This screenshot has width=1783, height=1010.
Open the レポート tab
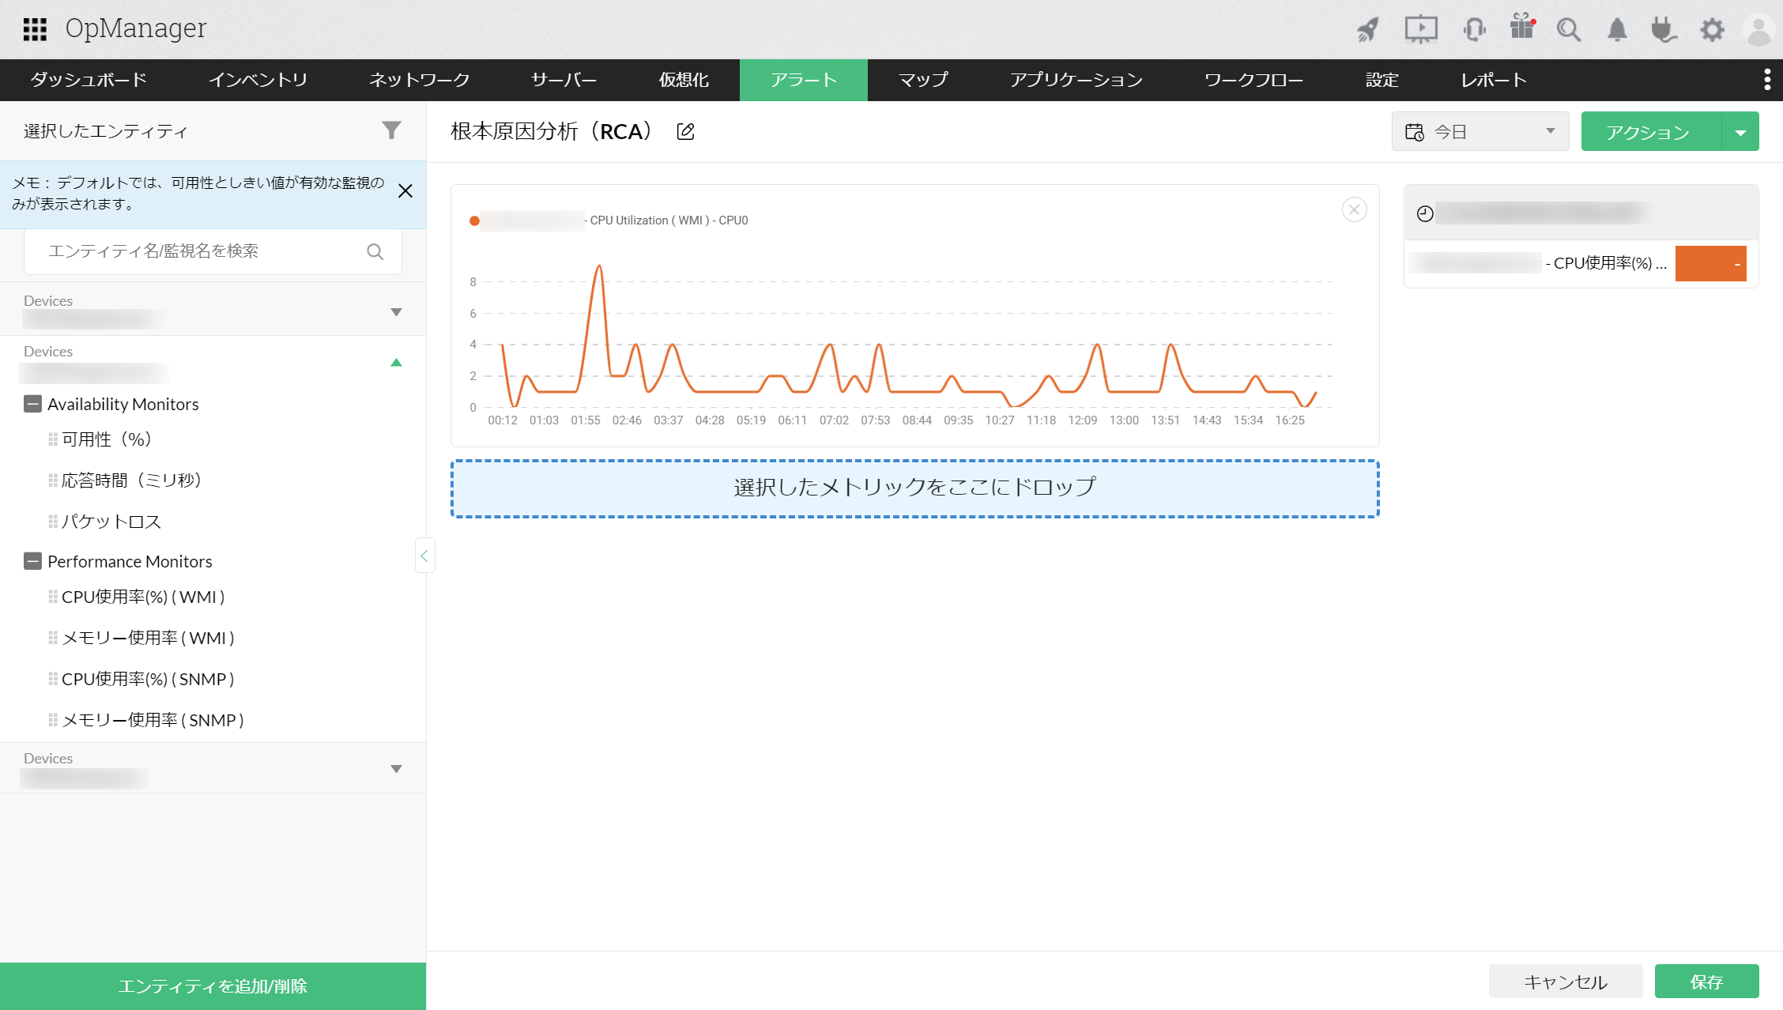coord(1493,80)
